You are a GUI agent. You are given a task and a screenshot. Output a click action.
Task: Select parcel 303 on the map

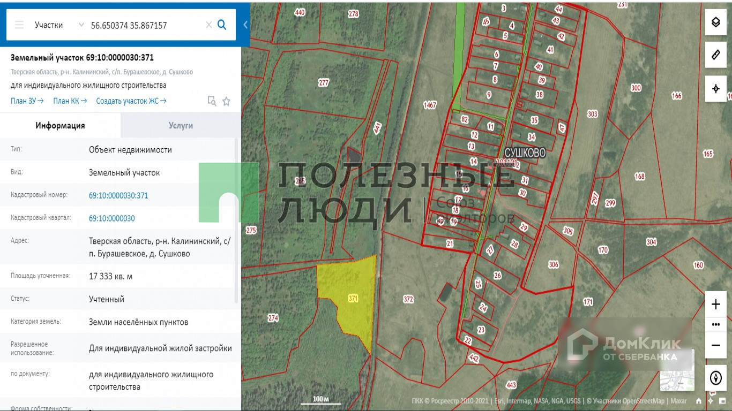pos(592,114)
